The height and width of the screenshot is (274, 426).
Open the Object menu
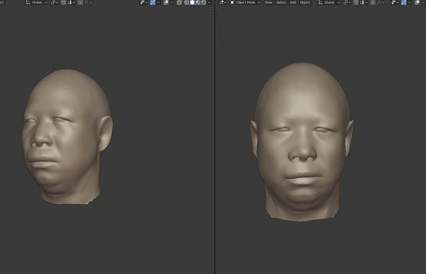(305, 3)
